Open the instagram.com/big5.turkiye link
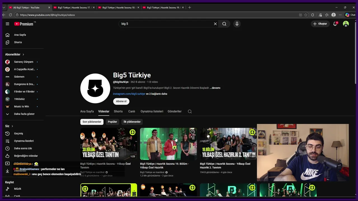Screen dimensions: 358x201 (x=129, y=94)
